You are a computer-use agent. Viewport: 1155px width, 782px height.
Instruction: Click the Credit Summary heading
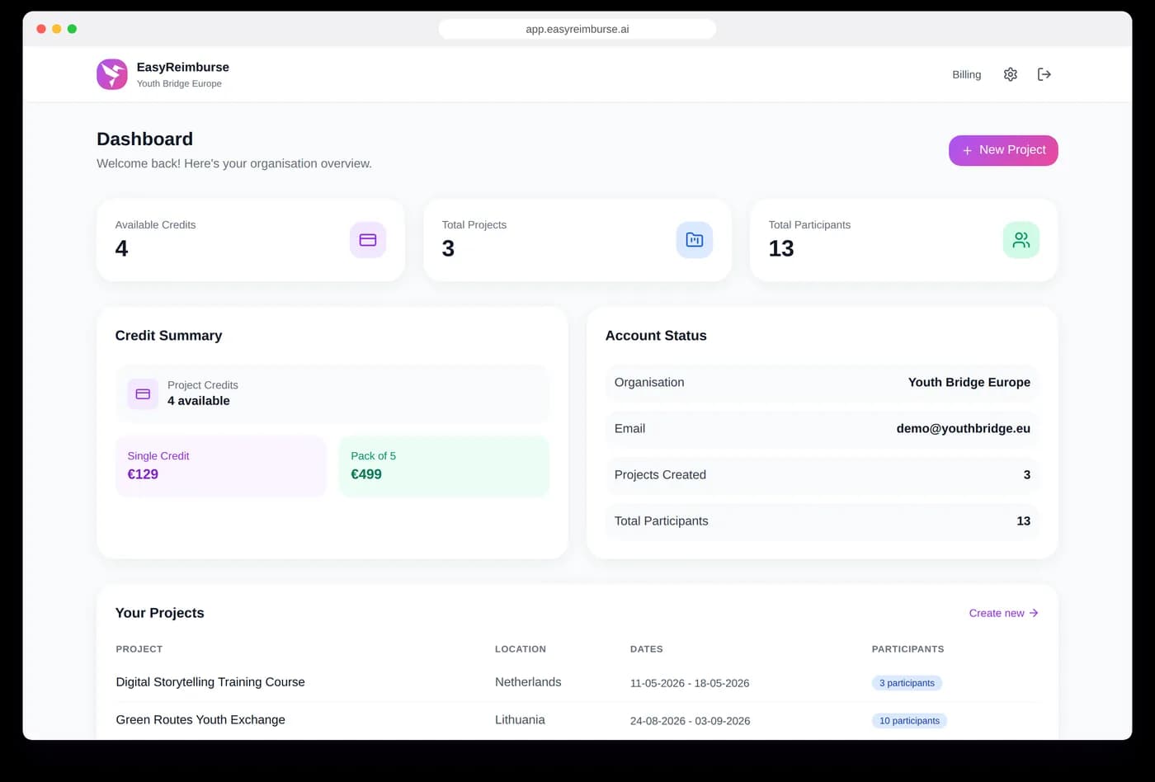[168, 336]
